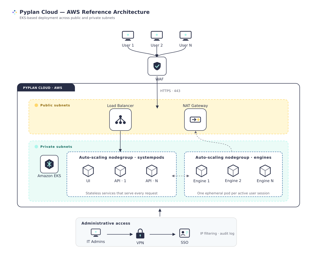
Task: Click the 'NAT Gateway' label text
Action: pos(195,106)
